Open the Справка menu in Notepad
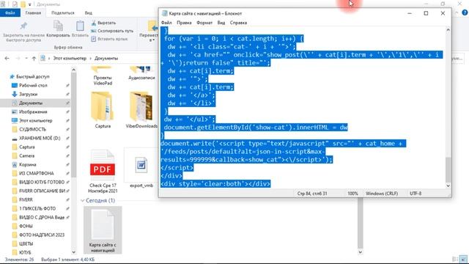The width and height of the screenshot is (469, 264). 238,23
